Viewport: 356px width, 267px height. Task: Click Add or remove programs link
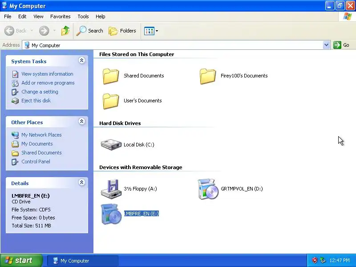pyautogui.click(x=48, y=83)
